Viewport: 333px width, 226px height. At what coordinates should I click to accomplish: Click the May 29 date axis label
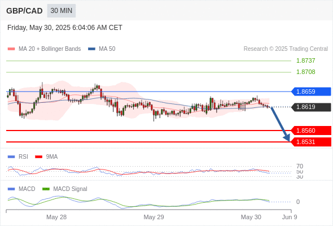(x=154, y=217)
